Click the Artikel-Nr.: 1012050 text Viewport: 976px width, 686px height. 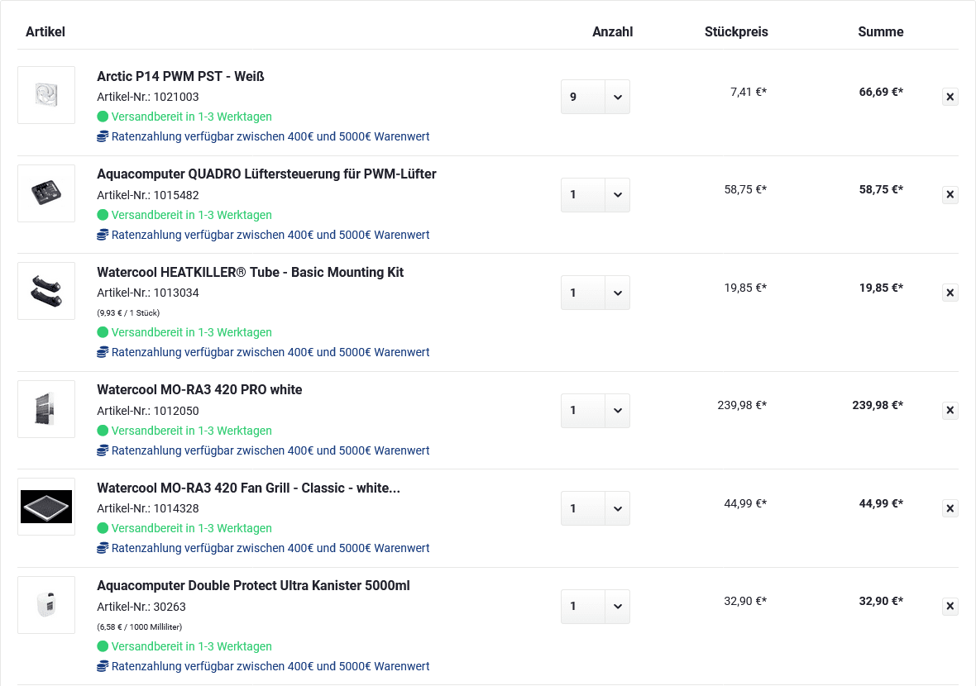pyautogui.click(x=148, y=411)
